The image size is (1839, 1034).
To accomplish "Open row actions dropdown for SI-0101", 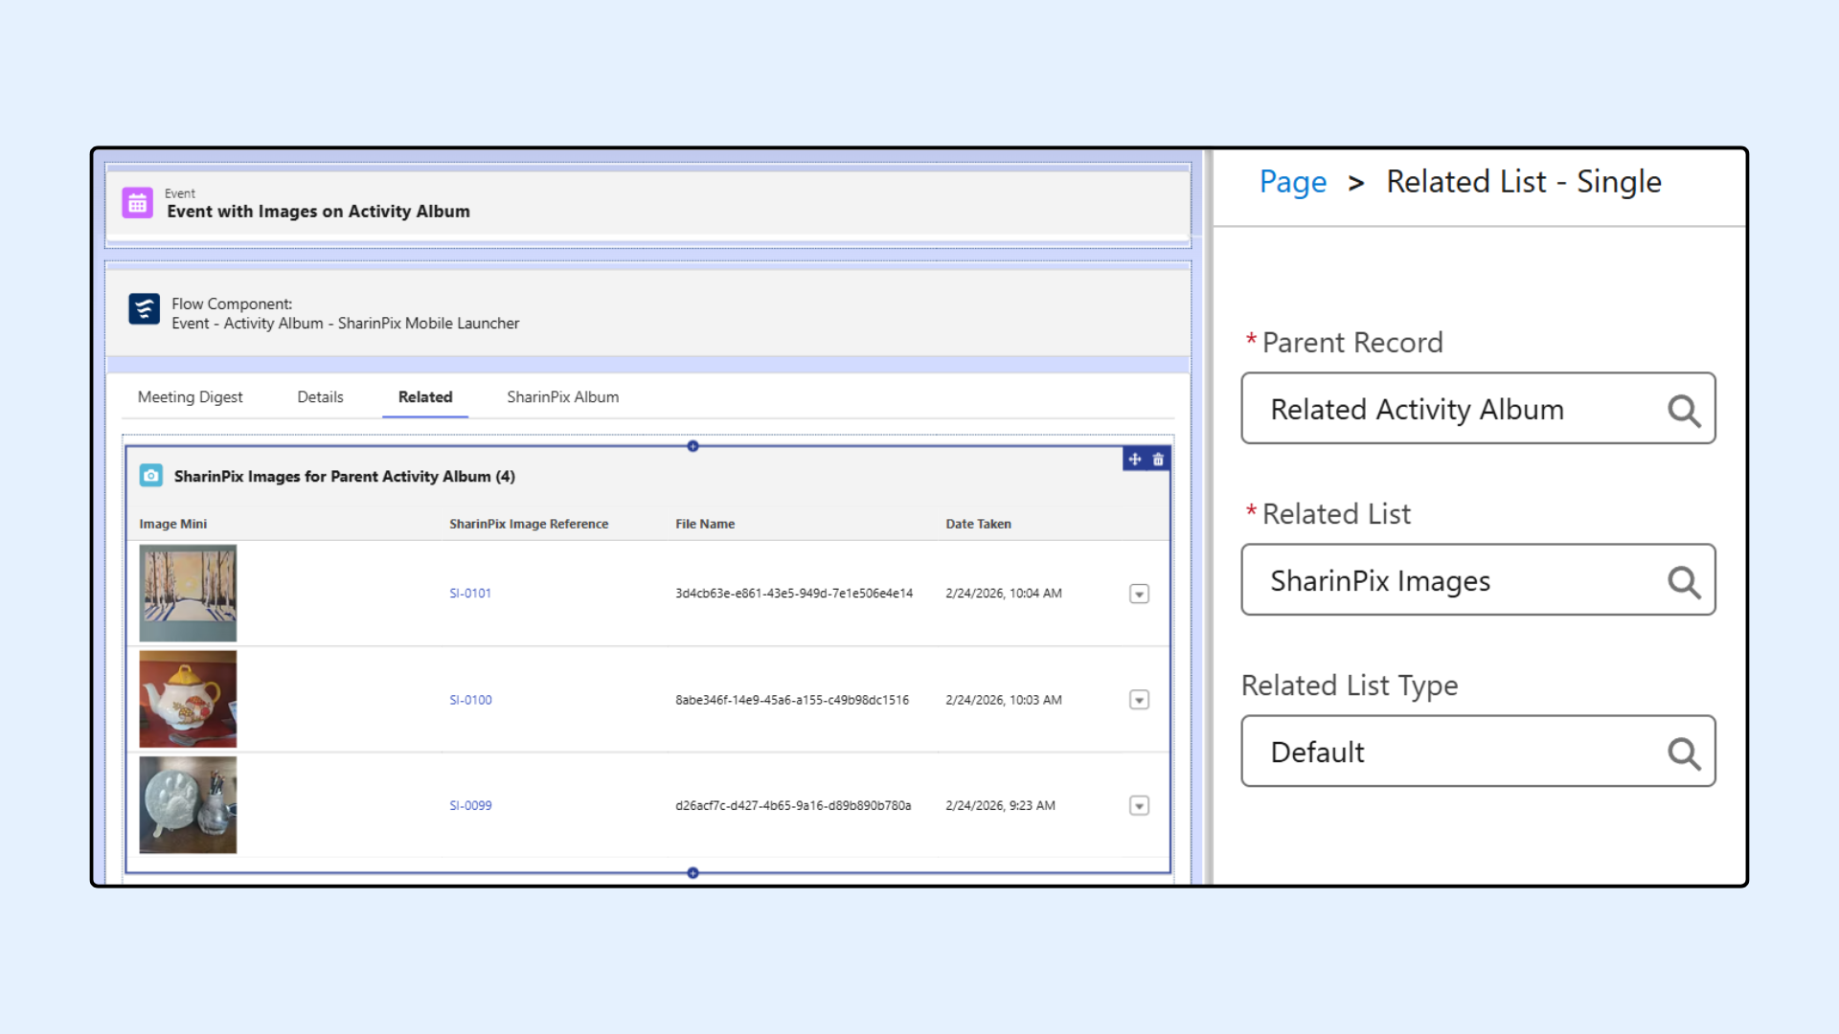I will pyautogui.click(x=1139, y=595).
